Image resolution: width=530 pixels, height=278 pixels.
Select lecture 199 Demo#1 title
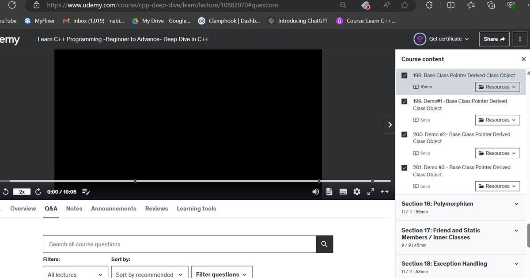[460, 105]
